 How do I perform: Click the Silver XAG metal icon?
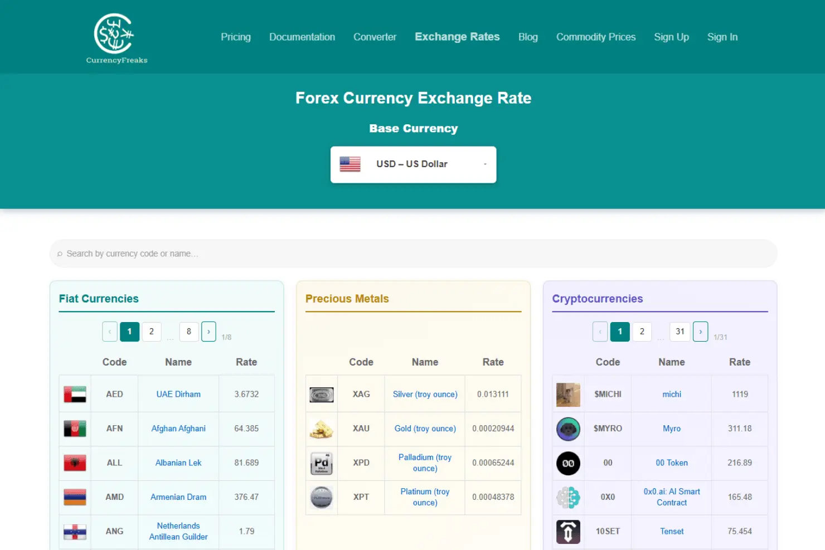[322, 395]
